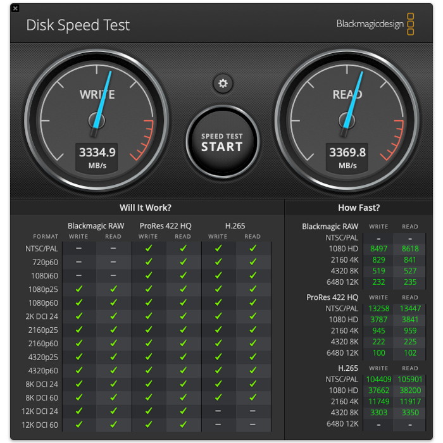Click the READ gauge needle dial
The image size is (443, 443).
[x=347, y=119]
